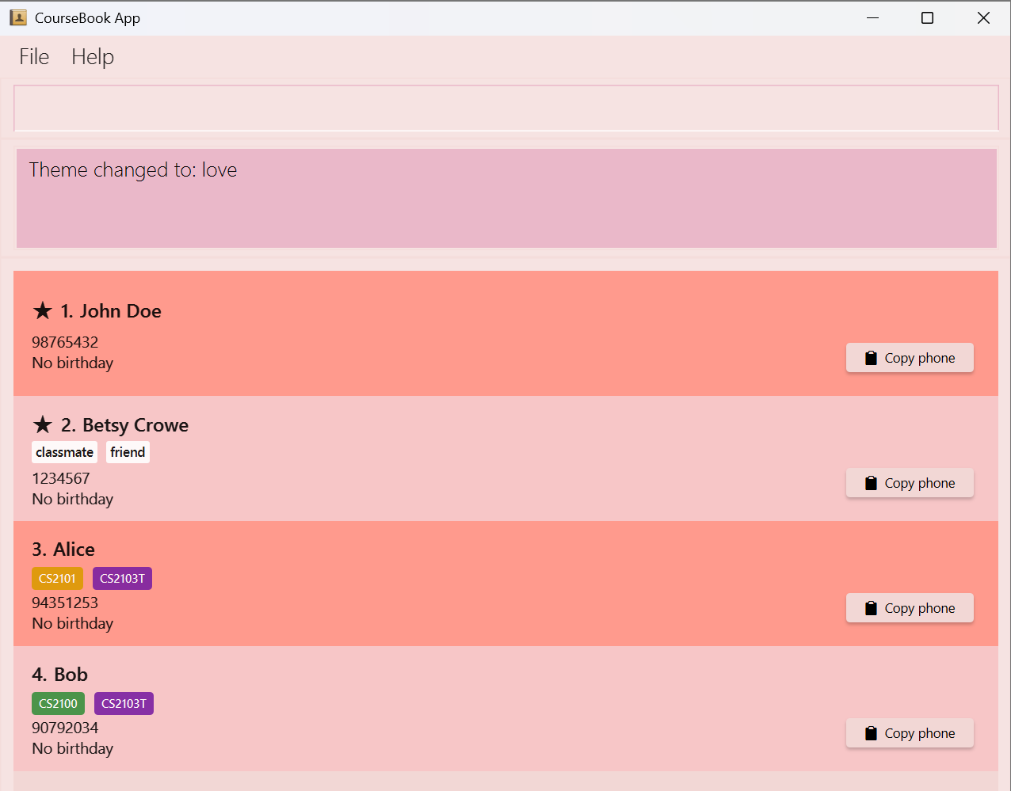This screenshot has width=1011, height=791.
Task: Click the green CS2100 tag on Bob's card
Action: tap(58, 703)
